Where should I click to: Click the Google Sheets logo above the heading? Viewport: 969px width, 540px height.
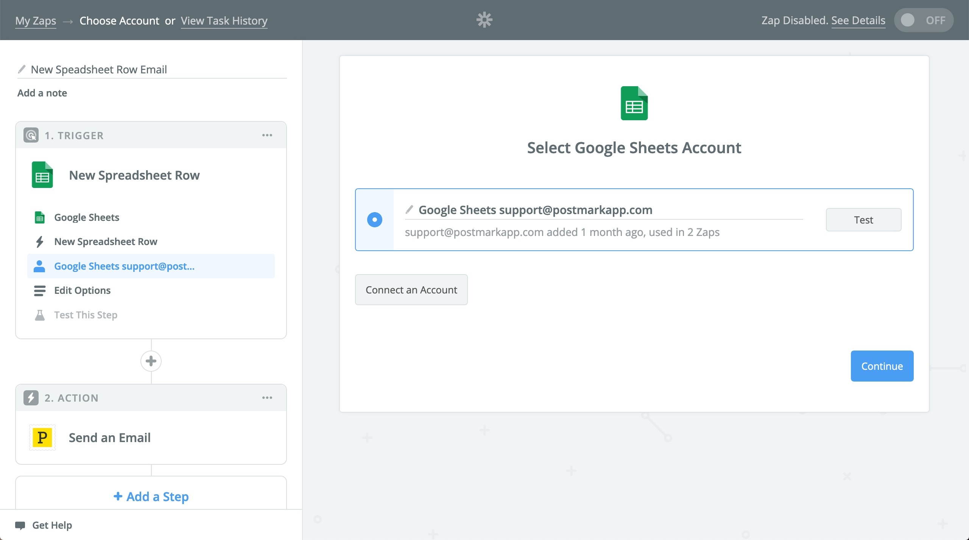coord(634,103)
